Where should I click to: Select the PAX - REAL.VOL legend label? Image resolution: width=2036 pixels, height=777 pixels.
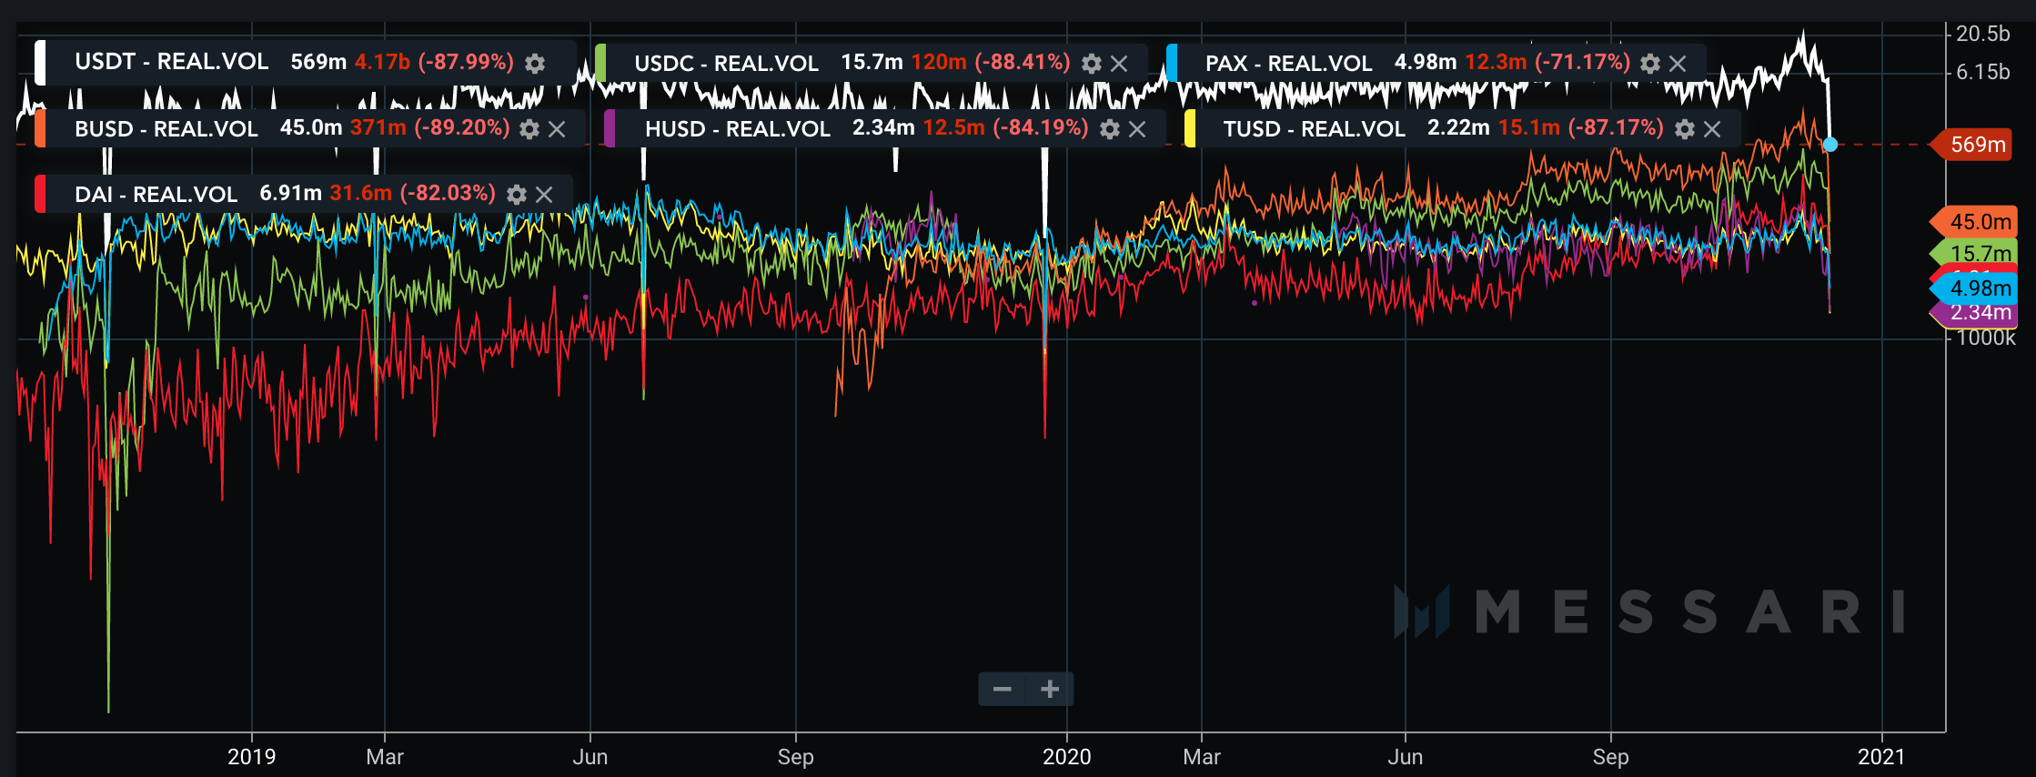pyautogui.click(x=1289, y=64)
